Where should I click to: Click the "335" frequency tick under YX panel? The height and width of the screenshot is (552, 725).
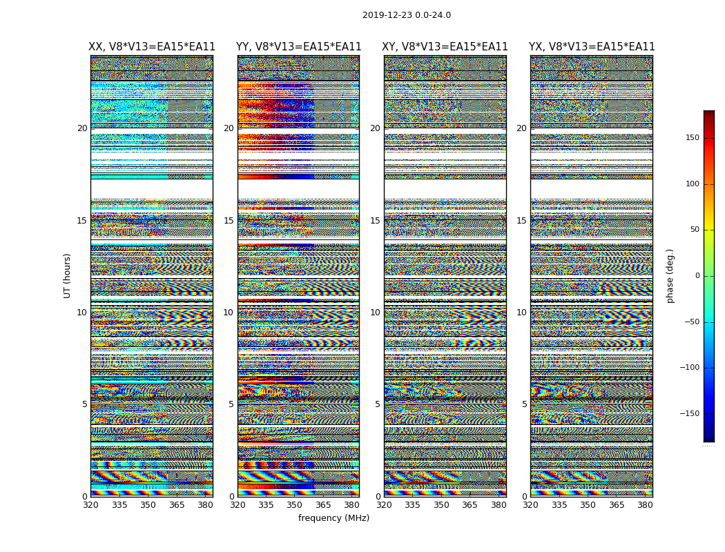[559, 505]
